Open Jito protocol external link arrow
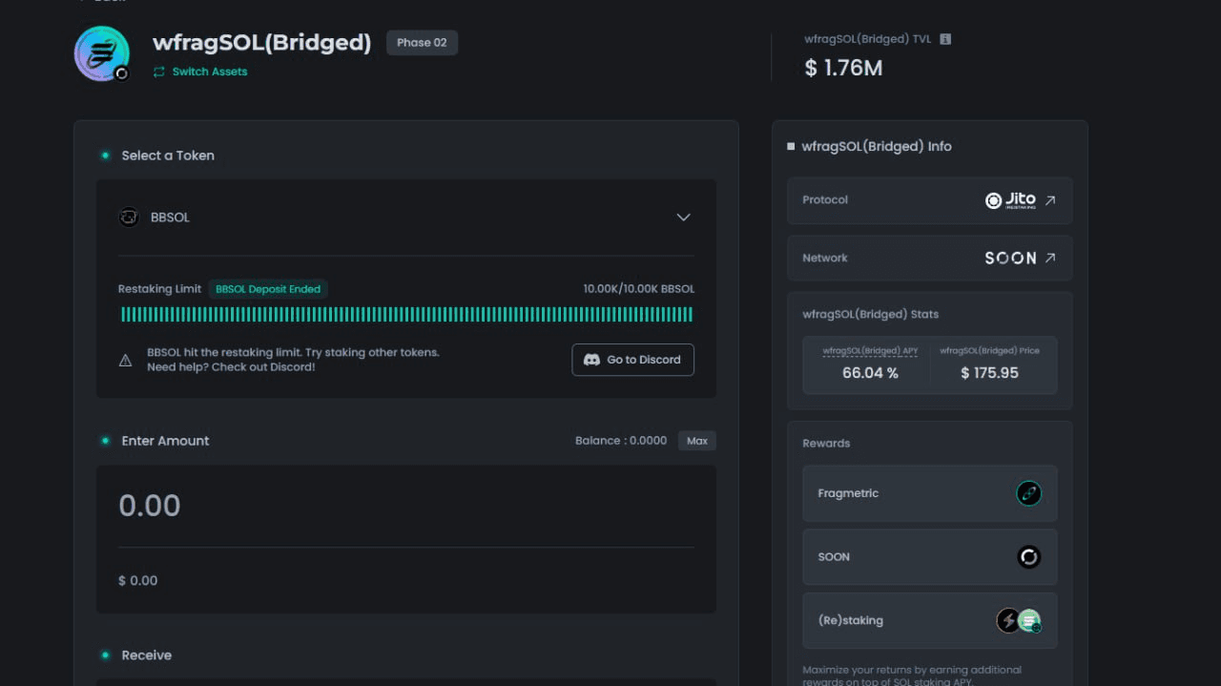Viewport: 1221px width, 686px height. pyautogui.click(x=1050, y=200)
